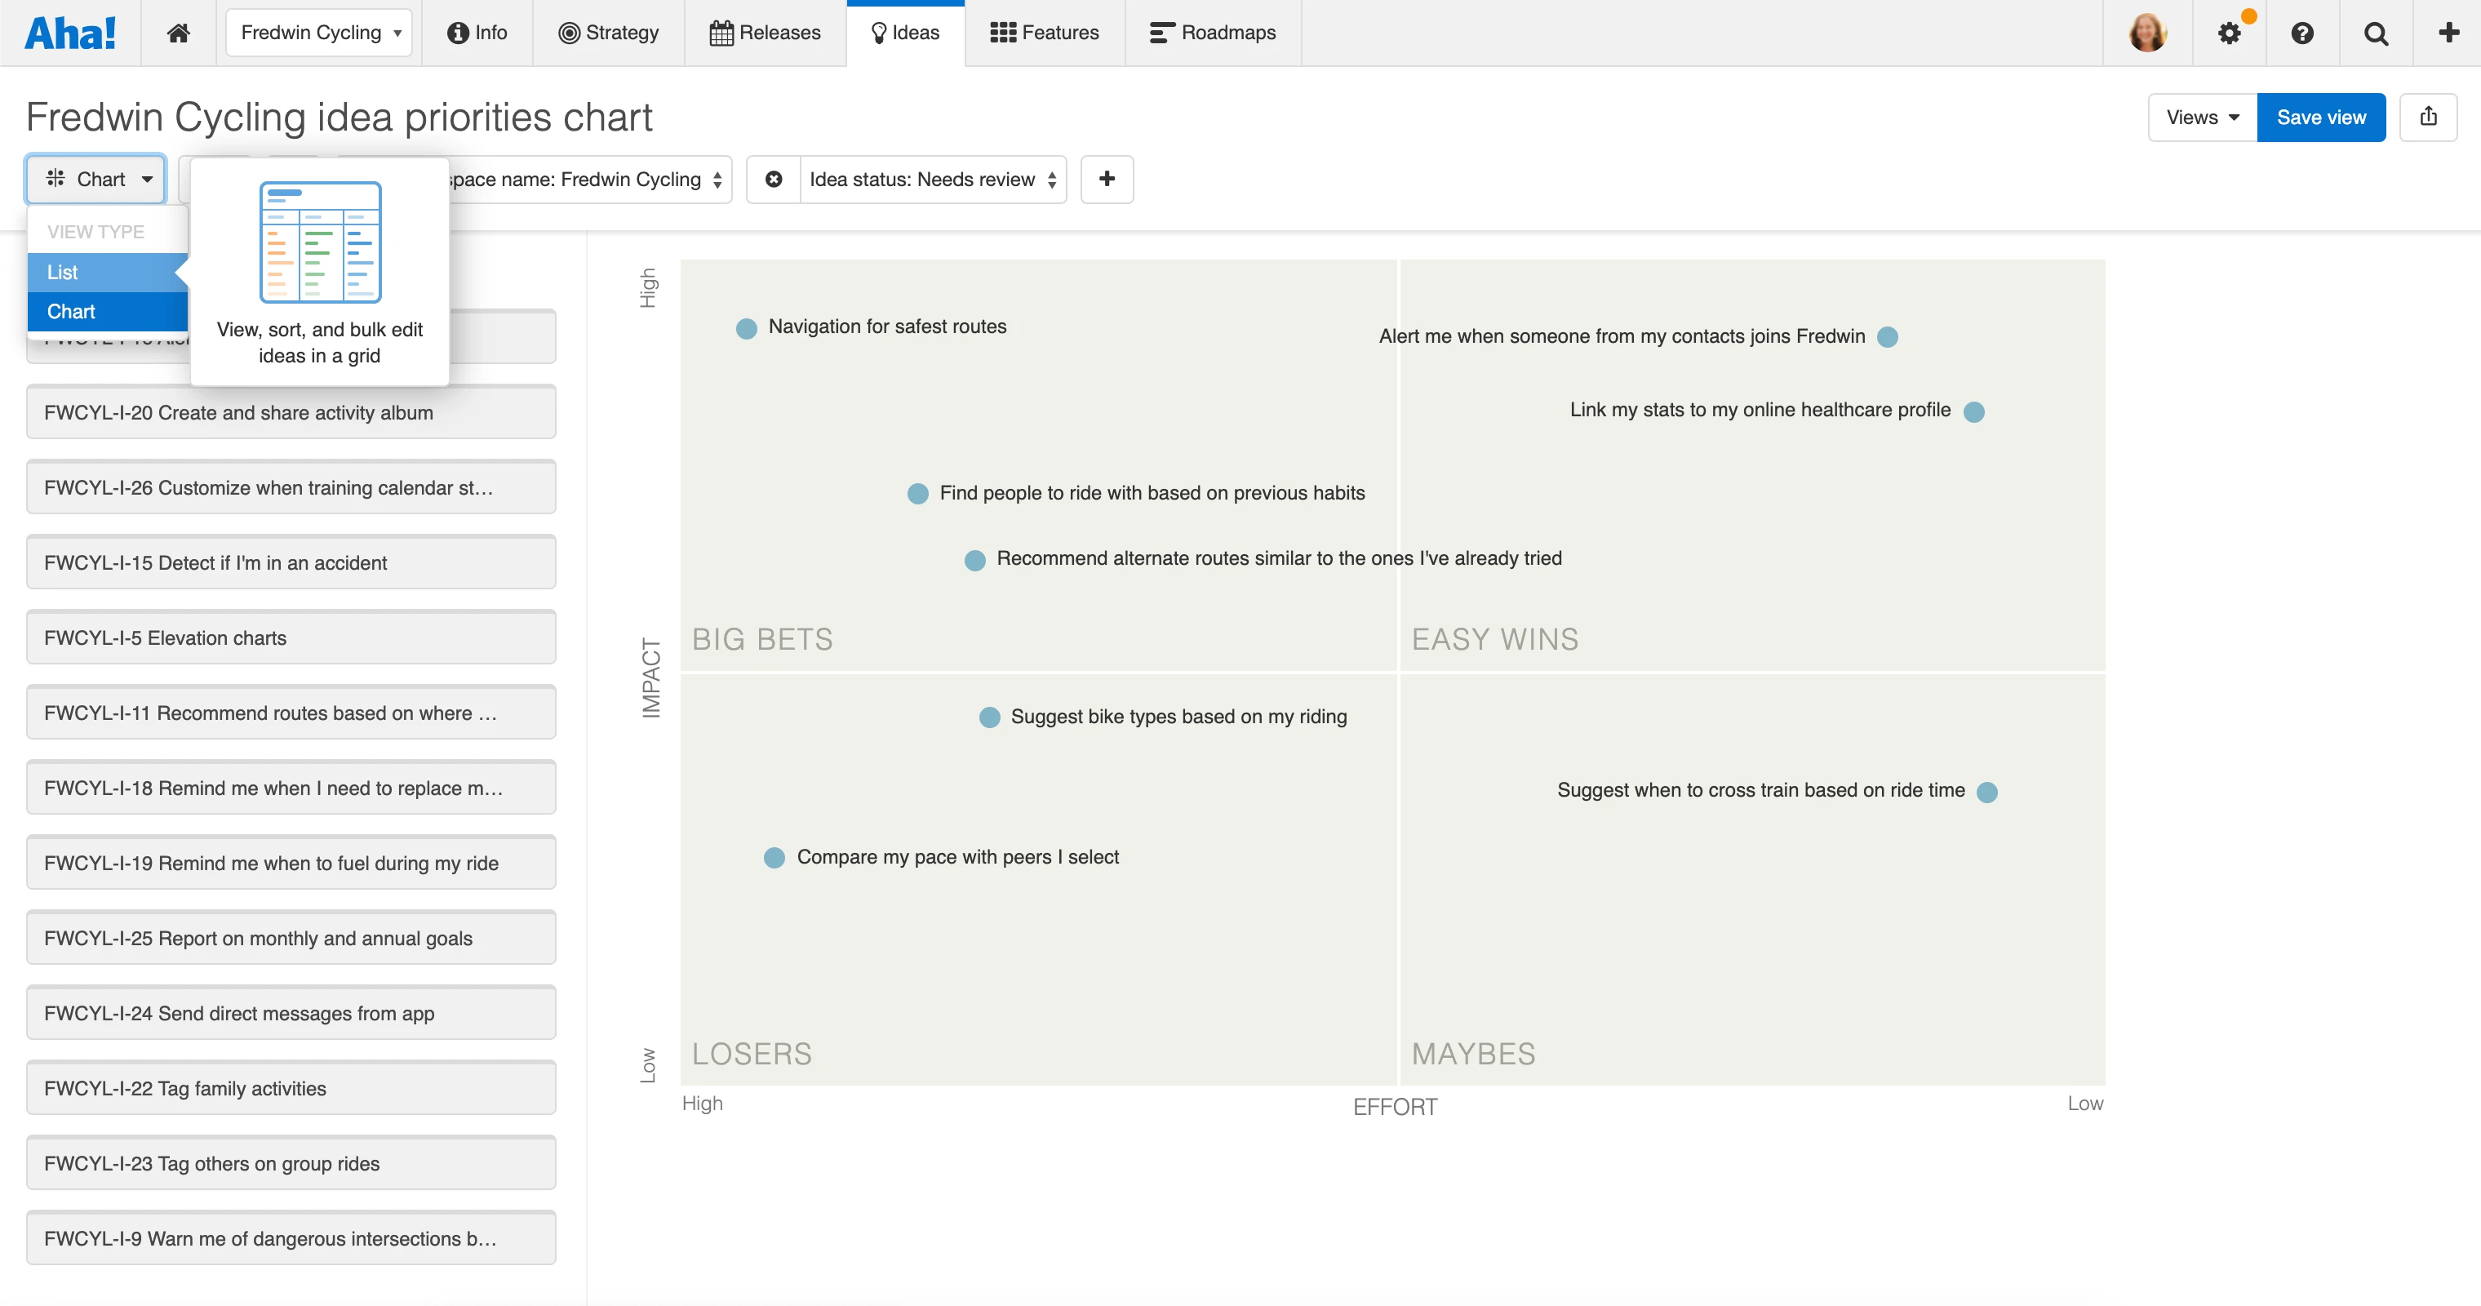The height and width of the screenshot is (1306, 2481).
Task: Open user avatar profile menu
Action: [2146, 33]
